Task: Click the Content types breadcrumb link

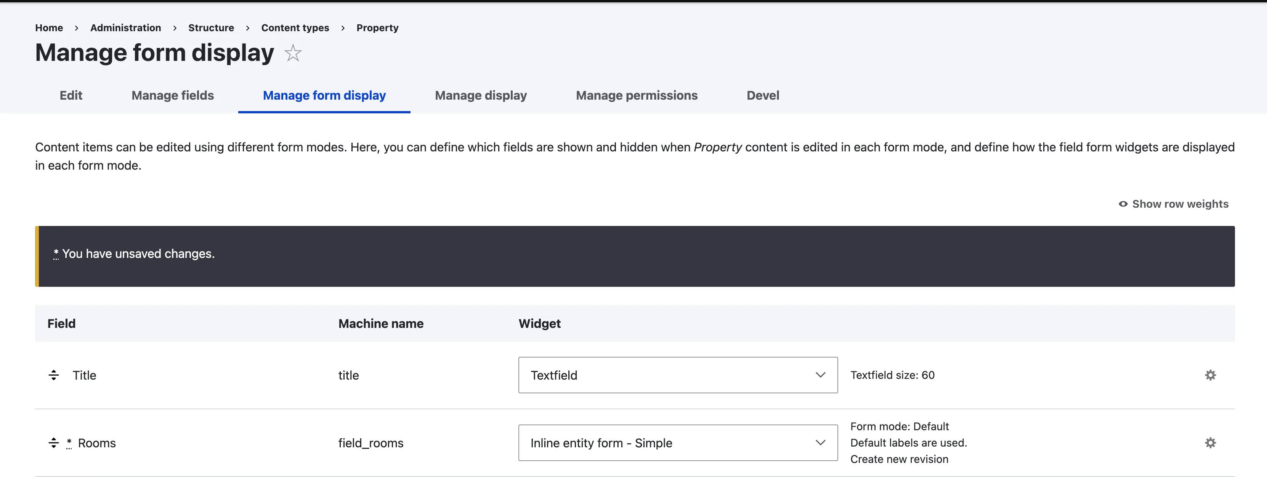Action: click(x=295, y=28)
